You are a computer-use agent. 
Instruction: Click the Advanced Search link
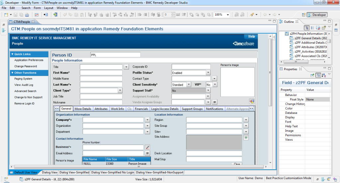(x=25, y=91)
